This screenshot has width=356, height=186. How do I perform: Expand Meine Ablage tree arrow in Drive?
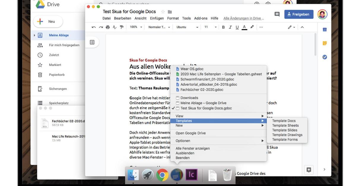pos(34,35)
